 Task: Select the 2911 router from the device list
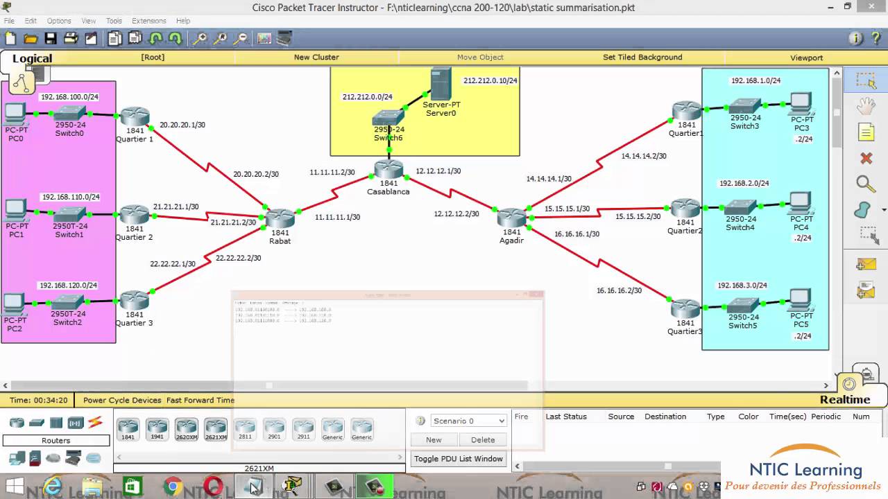point(303,430)
